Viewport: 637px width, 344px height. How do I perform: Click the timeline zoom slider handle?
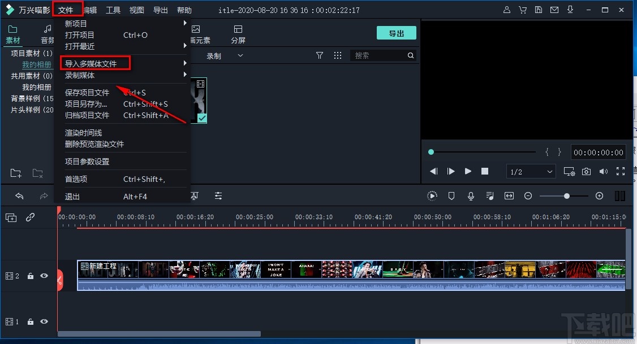click(x=567, y=196)
